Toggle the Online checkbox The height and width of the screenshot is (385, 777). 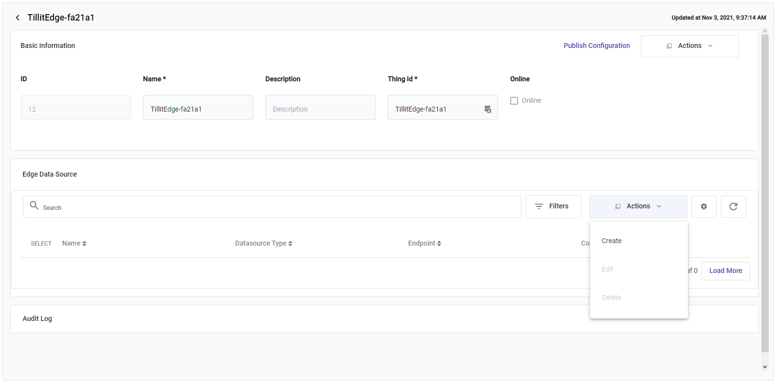[514, 101]
